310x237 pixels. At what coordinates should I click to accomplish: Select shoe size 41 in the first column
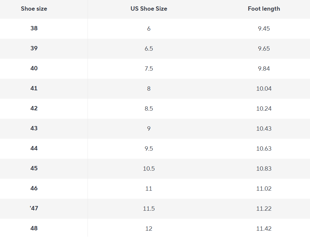point(34,88)
